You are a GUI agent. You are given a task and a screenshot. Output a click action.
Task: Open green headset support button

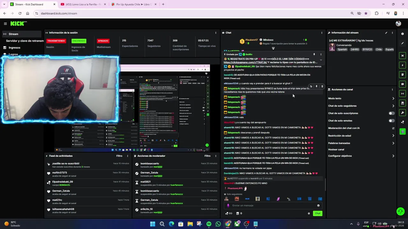pos(400,211)
